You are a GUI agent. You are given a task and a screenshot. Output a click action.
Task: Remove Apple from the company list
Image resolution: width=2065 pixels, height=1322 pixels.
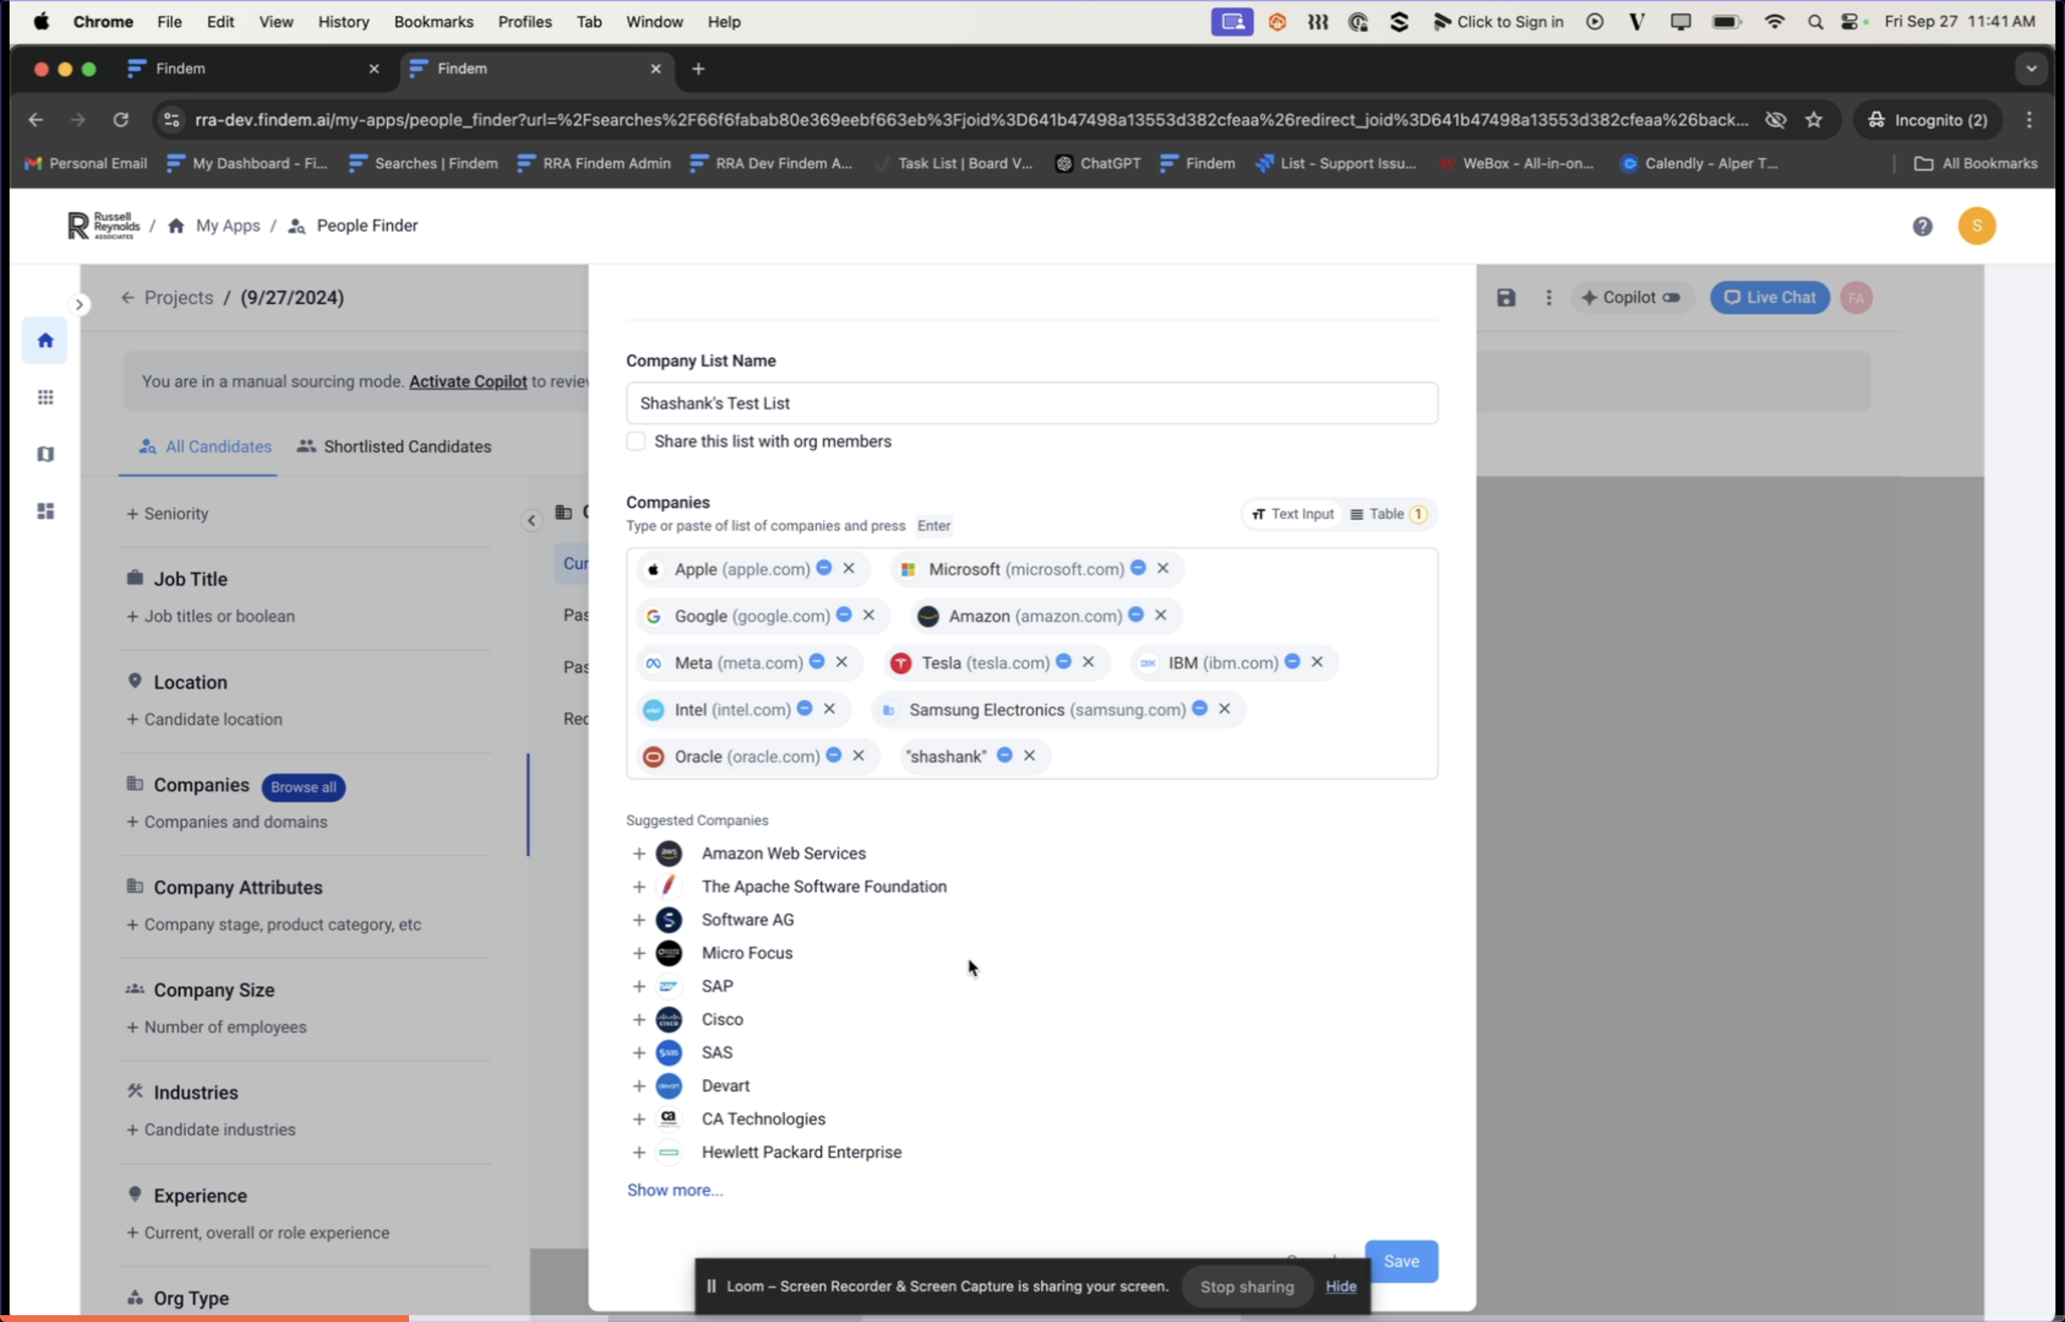point(848,568)
